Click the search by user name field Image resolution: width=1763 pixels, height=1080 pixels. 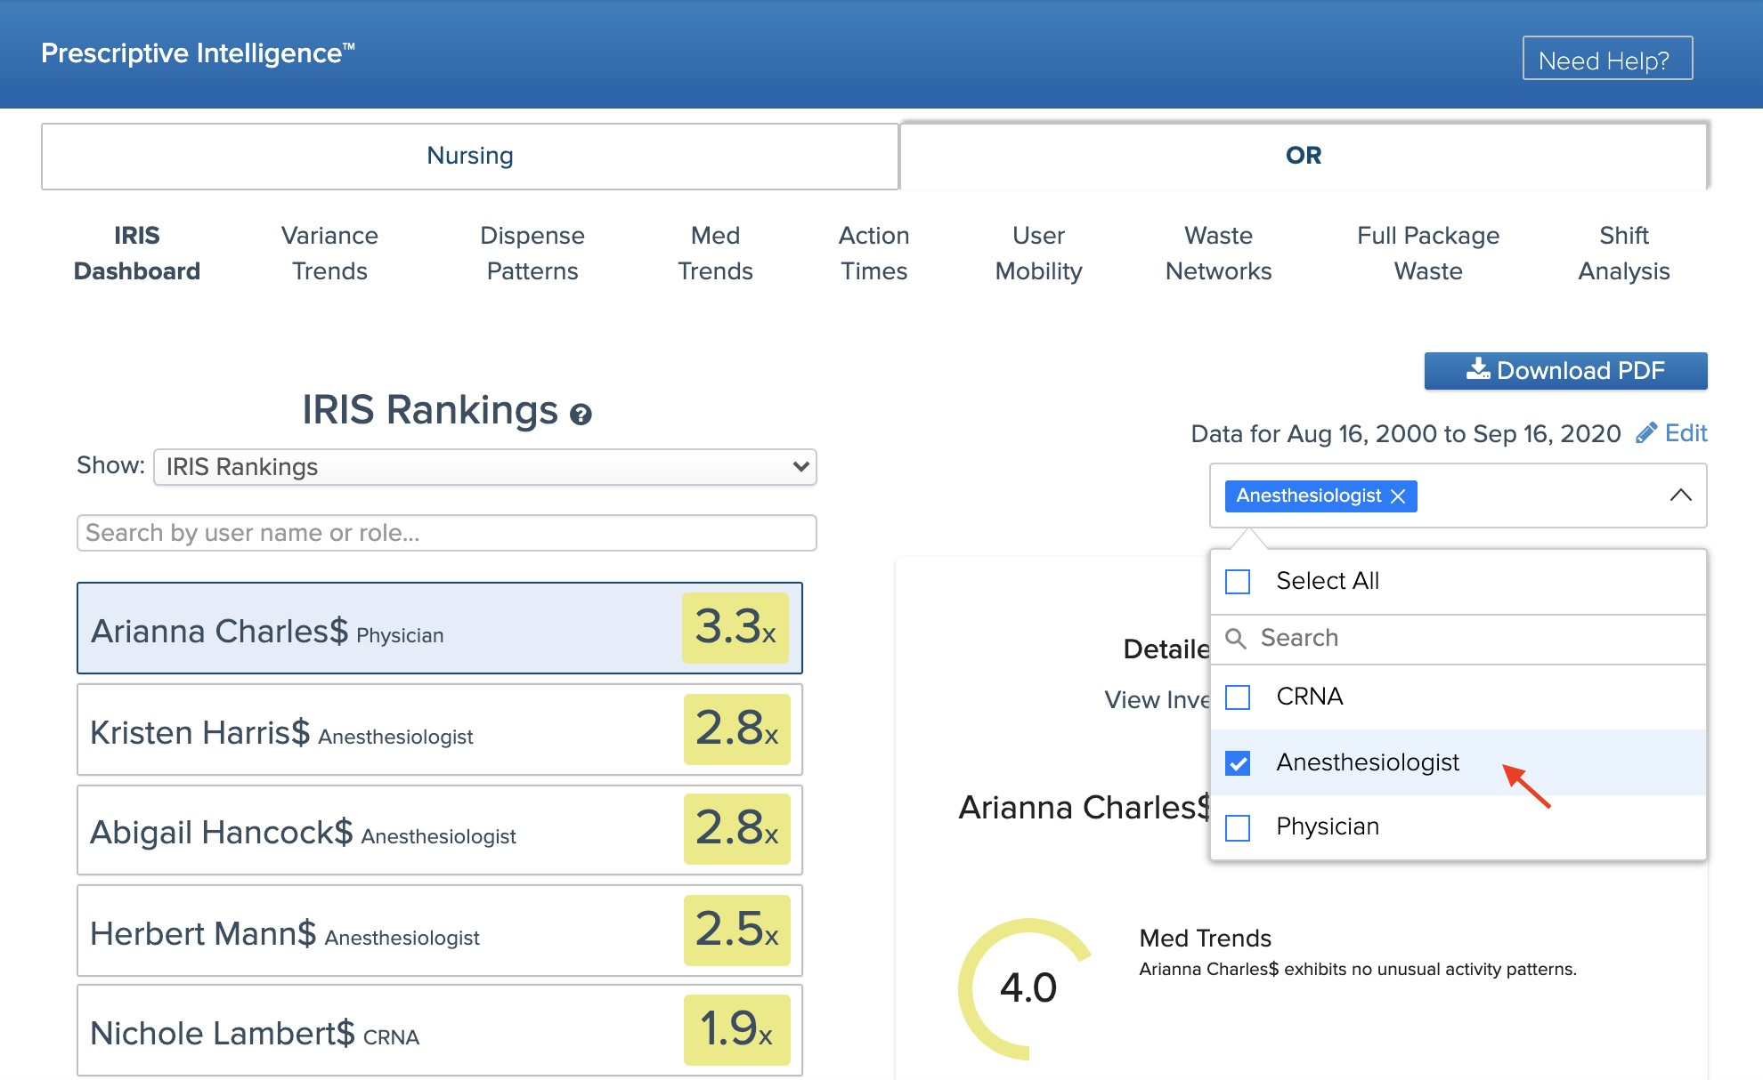[446, 533]
